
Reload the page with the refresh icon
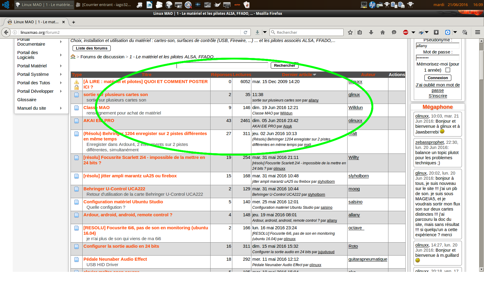coord(245,32)
